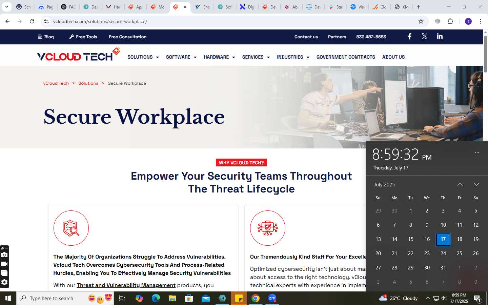Screen dimensions: 488x305
Task: Click the page vertical scrollbar
Action: click(485, 54)
